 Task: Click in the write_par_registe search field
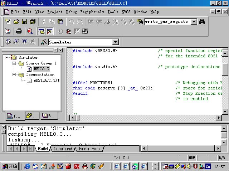point(167,22)
